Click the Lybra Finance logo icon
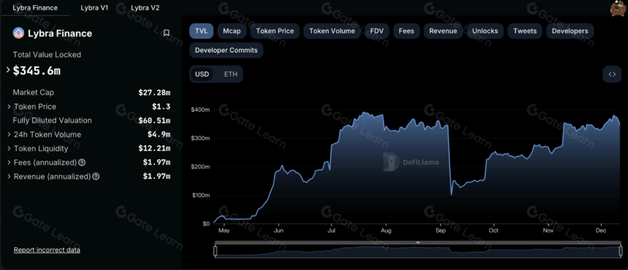Viewport: 628px width, 270px height. (18, 33)
